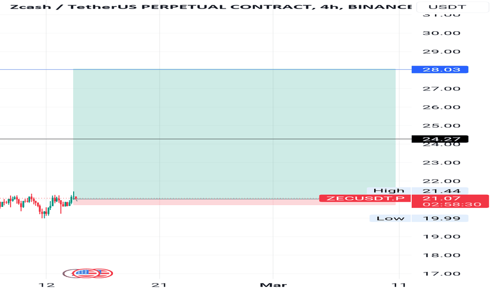The image size is (494, 291).
Task: Select the black 24.27 price label
Action: tap(440, 139)
